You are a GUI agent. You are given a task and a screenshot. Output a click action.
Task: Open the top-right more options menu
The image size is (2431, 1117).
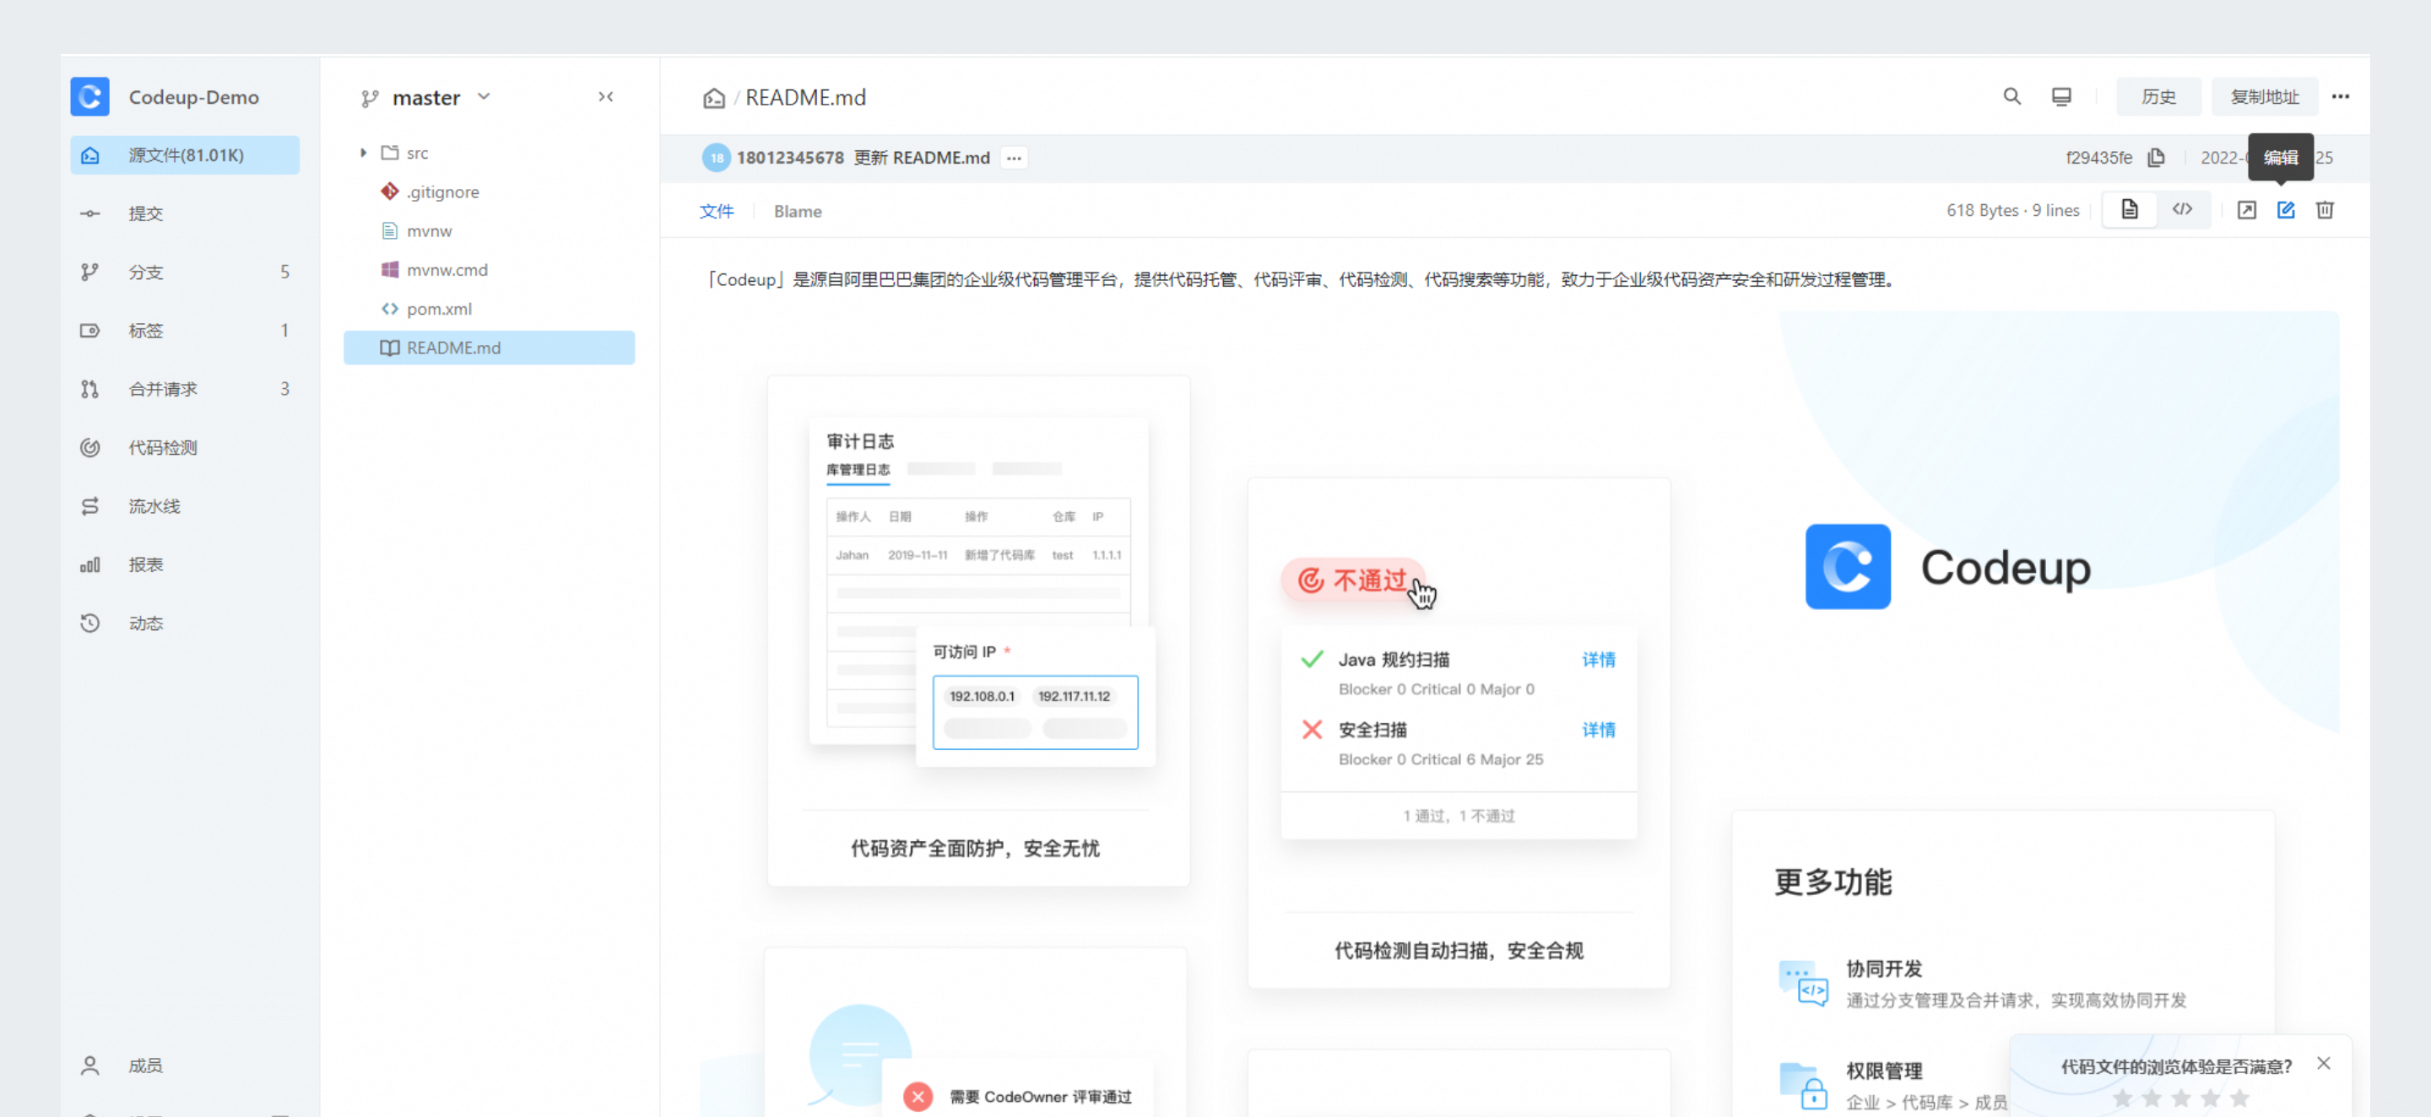point(2340,96)
